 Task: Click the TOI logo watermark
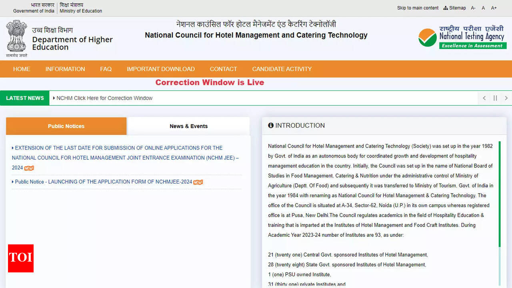point(21,258)
